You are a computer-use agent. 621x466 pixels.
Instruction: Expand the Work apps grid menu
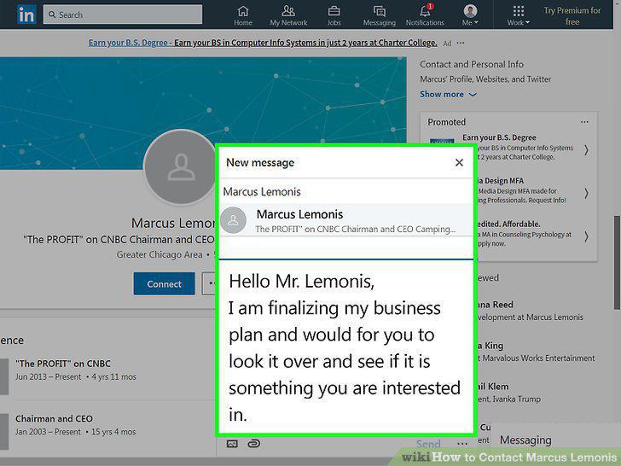[519, 16]
